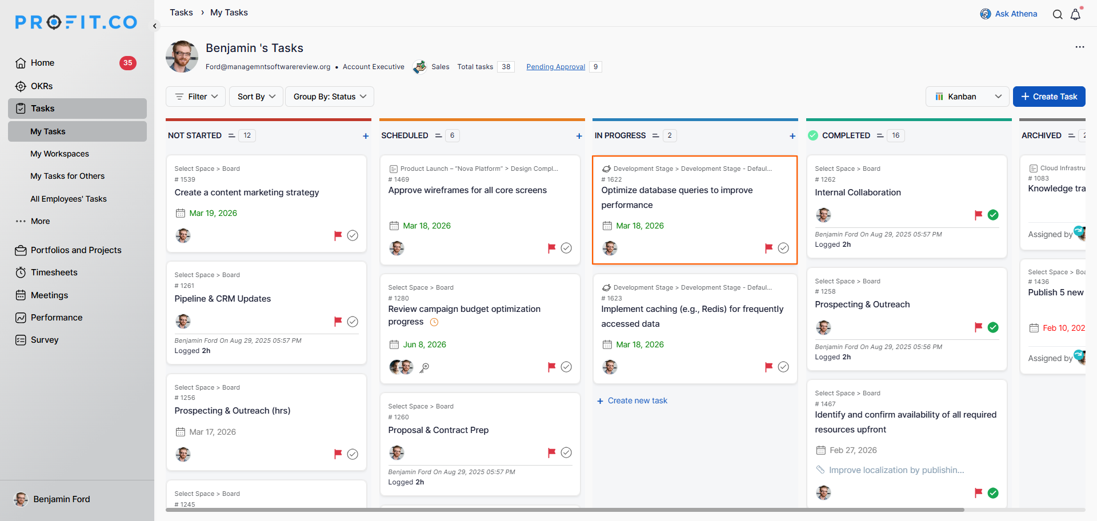Collapse the left sidebar panel
The height and width of the screenshot is (521, 1097).
155,26
